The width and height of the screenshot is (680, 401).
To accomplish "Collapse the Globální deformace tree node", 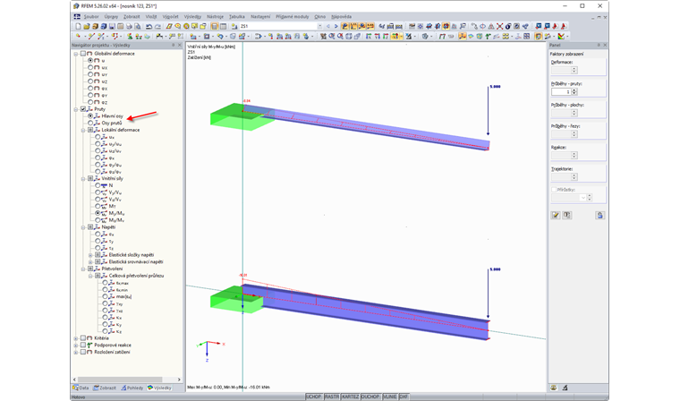I will 76,54.
